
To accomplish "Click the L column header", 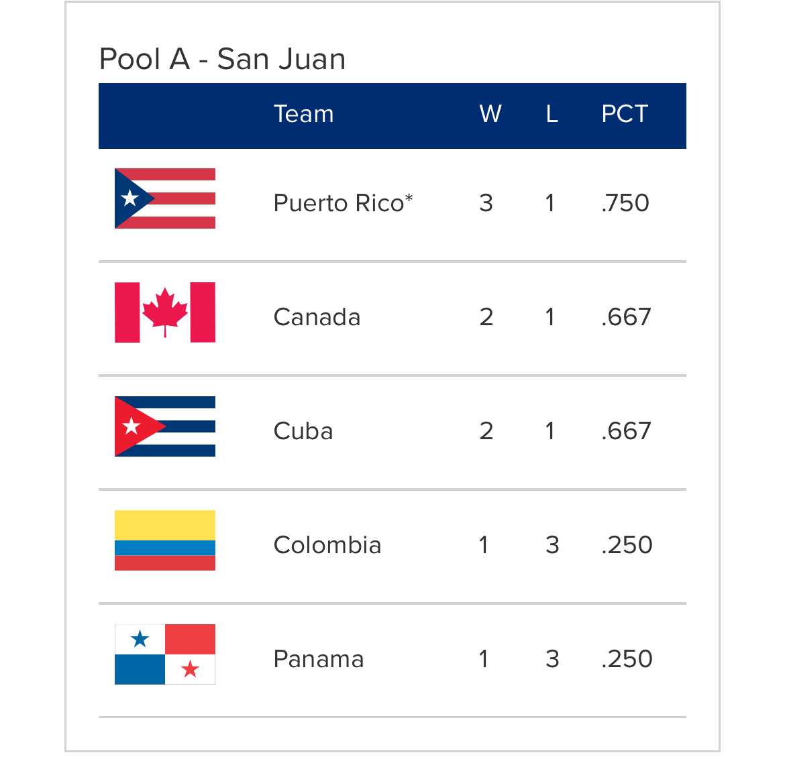I will coord(552,114).
